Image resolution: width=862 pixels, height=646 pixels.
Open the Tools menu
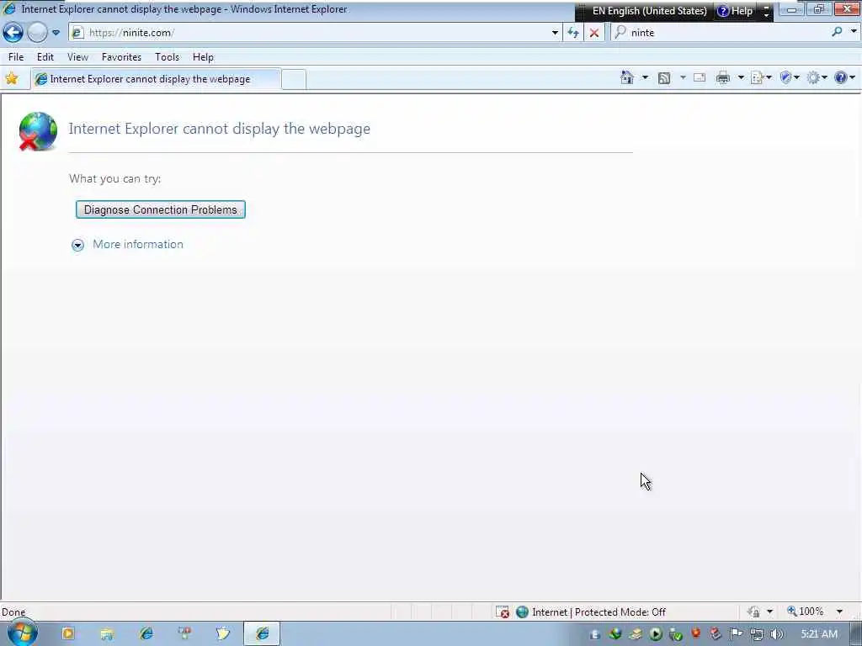click(168, 57)
